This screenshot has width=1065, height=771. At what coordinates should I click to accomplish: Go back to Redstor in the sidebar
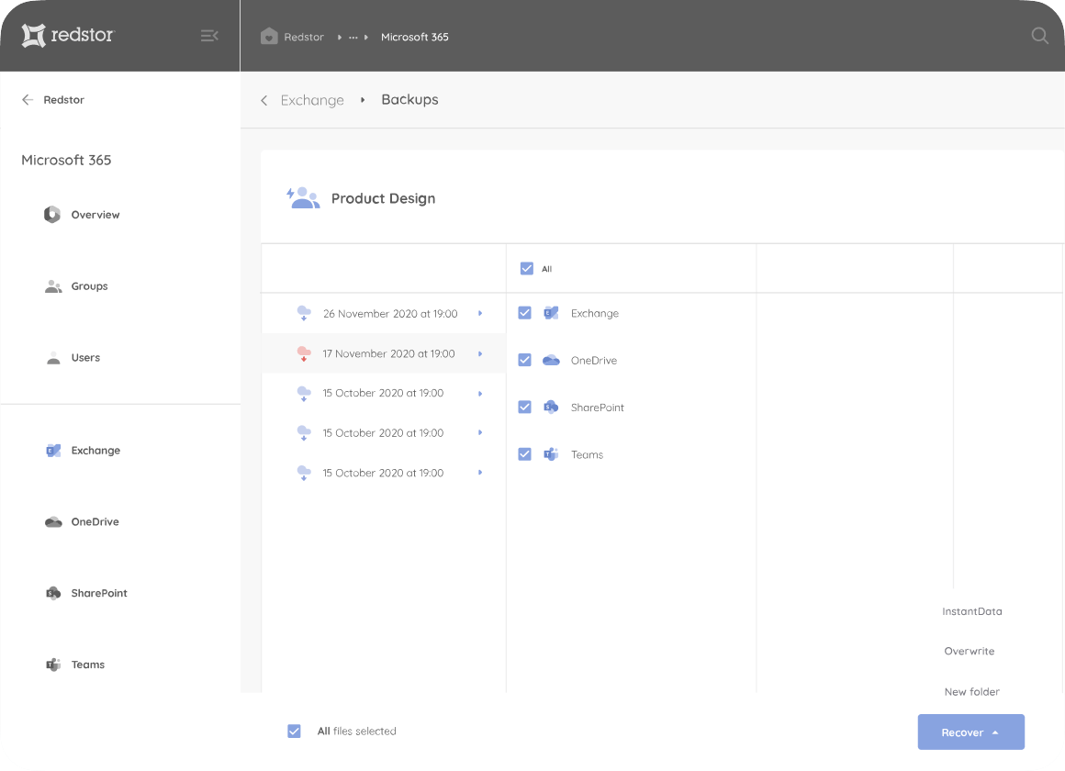64,100
